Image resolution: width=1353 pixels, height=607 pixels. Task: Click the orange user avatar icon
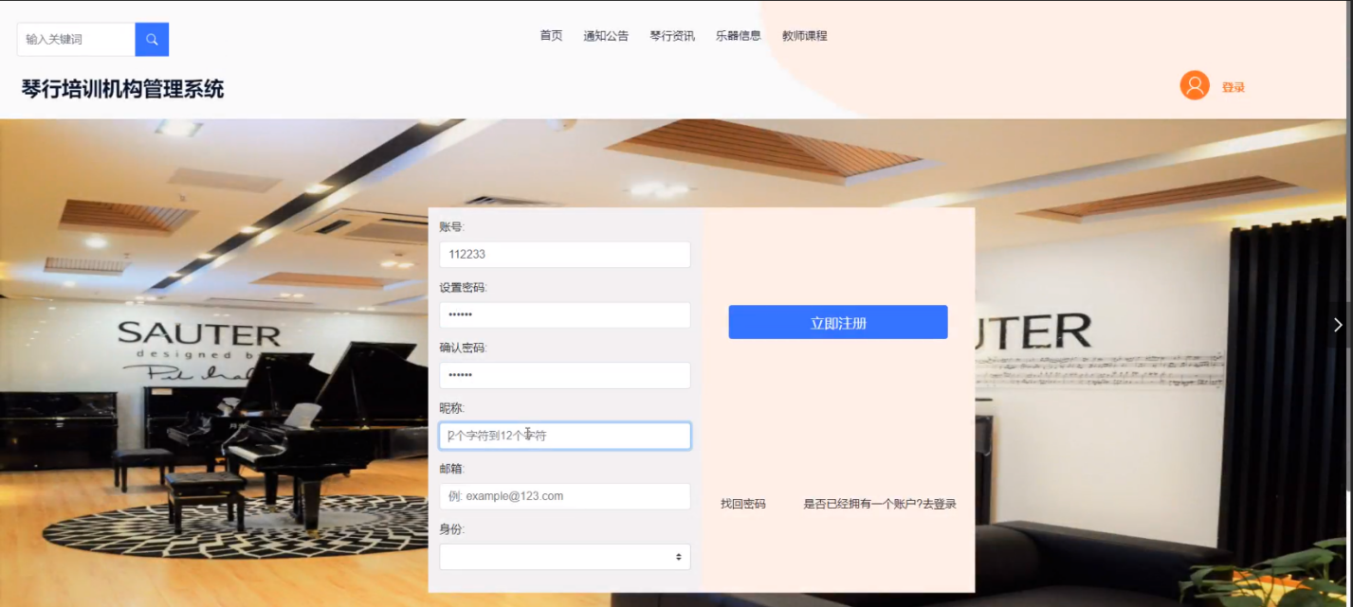click(x=1195, y=86)
